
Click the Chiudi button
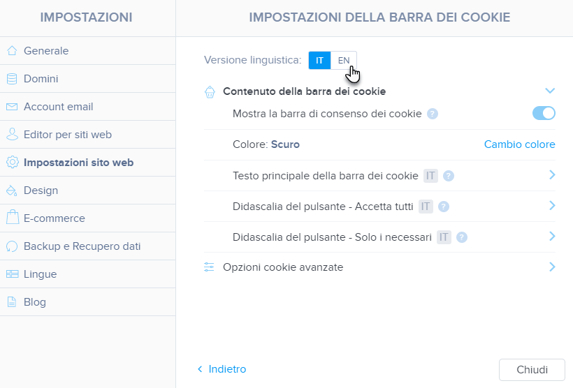point(532,370)
